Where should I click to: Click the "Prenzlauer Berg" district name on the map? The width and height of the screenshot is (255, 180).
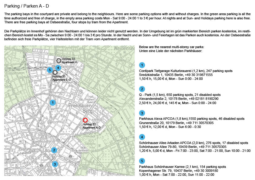(x=80, y=108)
